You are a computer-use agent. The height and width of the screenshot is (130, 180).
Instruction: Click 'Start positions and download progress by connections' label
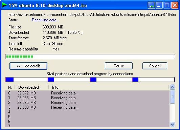[x=90, y=74]
